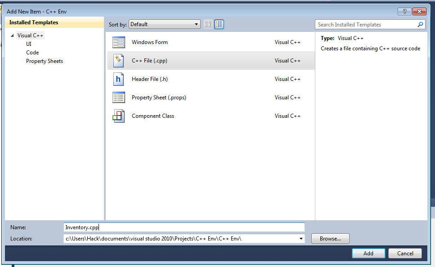
Task: Click the search magnifier icon
Action: [420, 24]
